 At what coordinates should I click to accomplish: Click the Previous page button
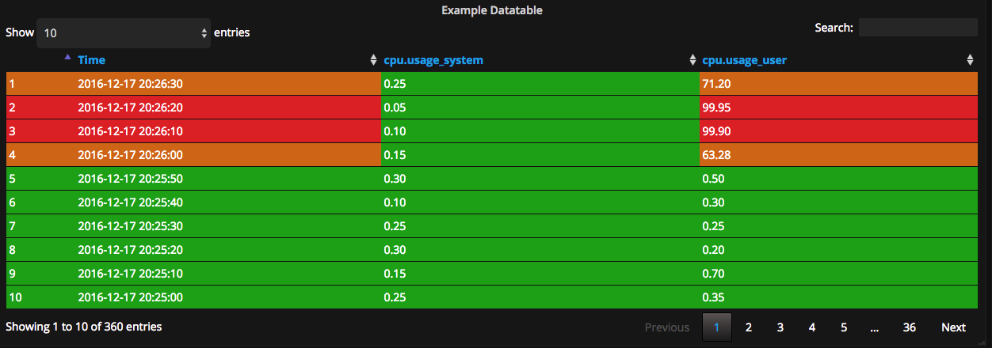667,327
